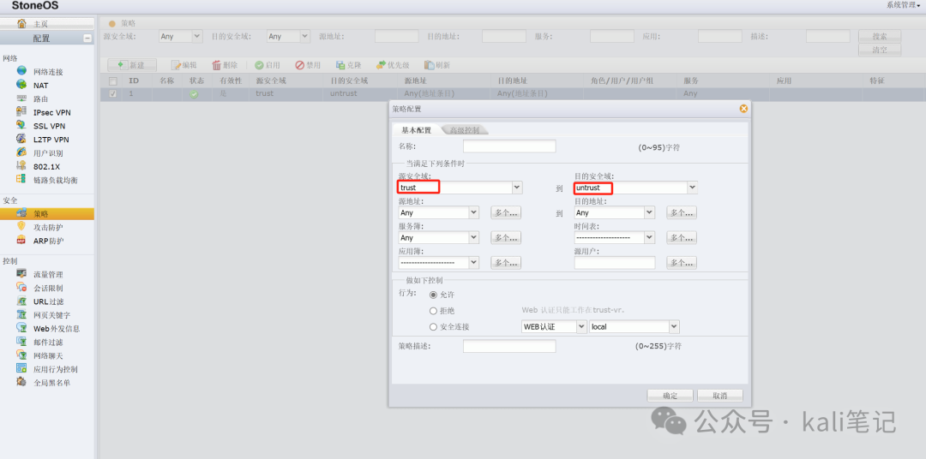Screen dimensions: 926x459
Task: Open the Web外发信息 icon
Action: 21,328
